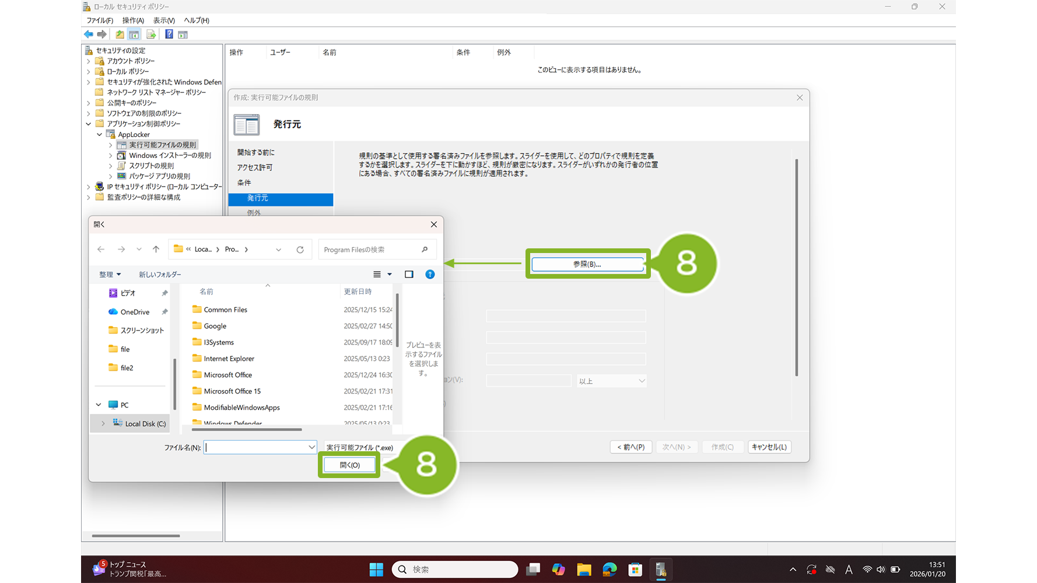
Task: Open the 操作(A) menu
Action: (133, 20)
